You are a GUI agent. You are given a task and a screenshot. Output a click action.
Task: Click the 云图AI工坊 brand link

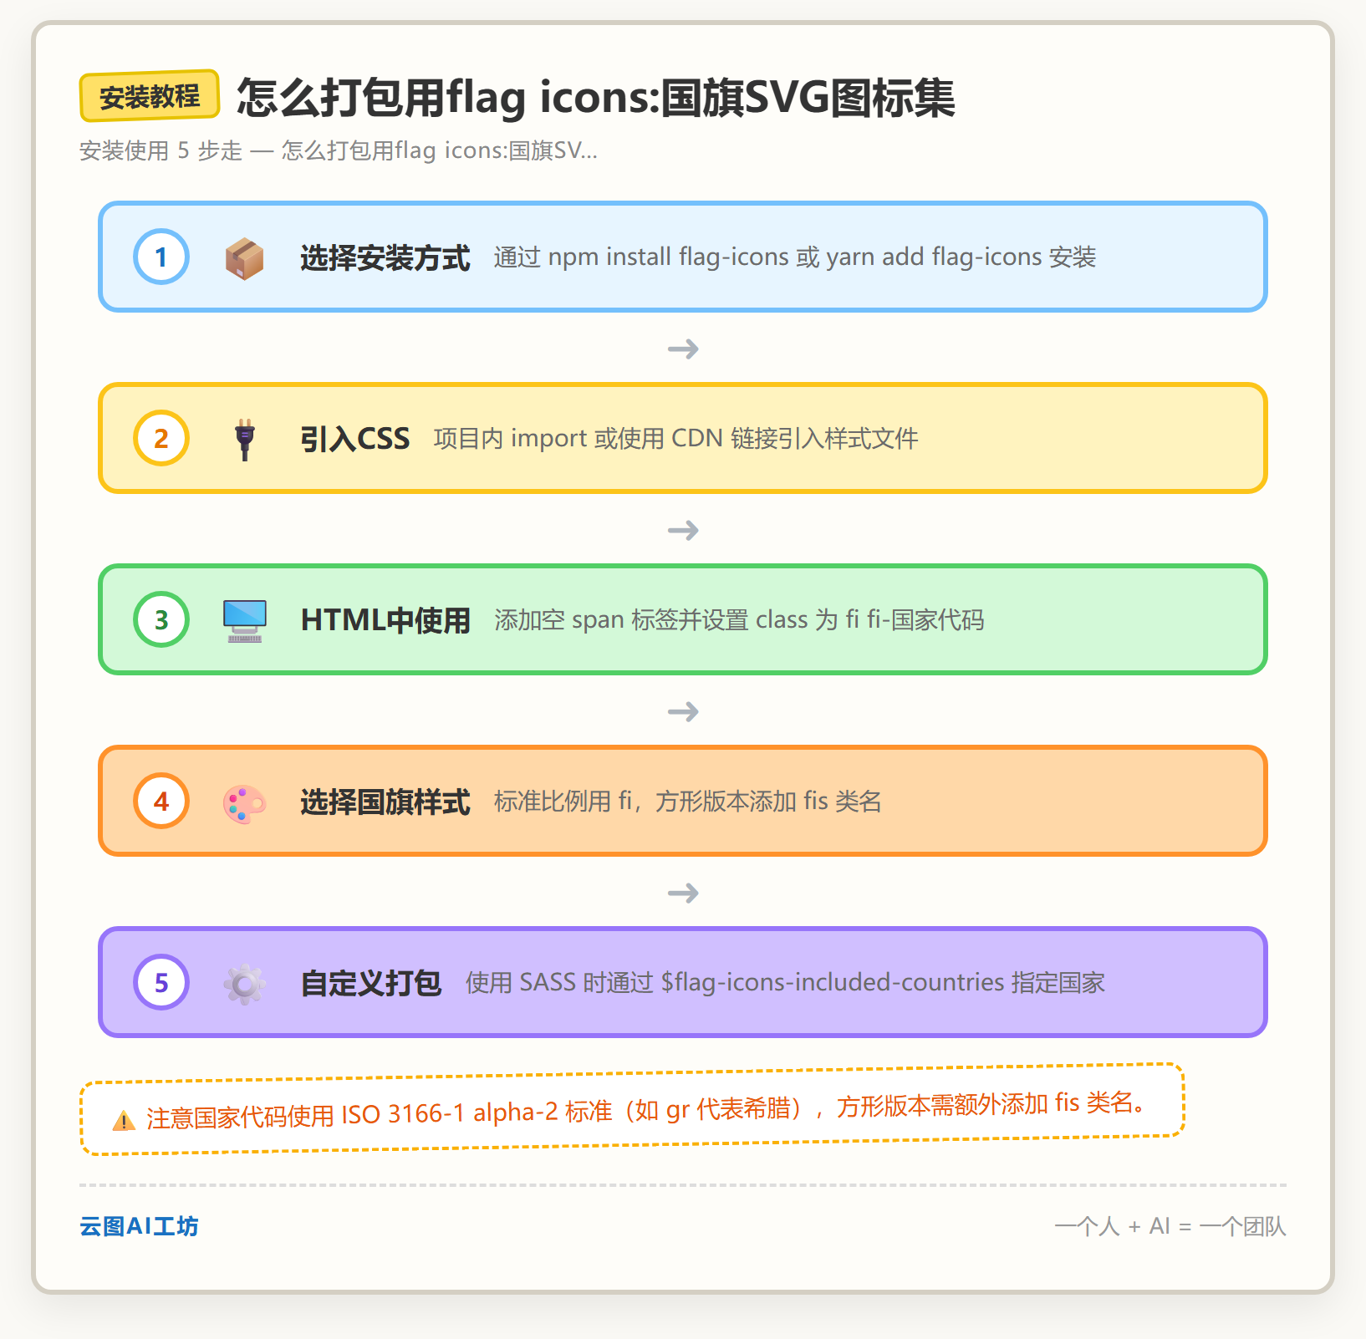coord(139,1226)
